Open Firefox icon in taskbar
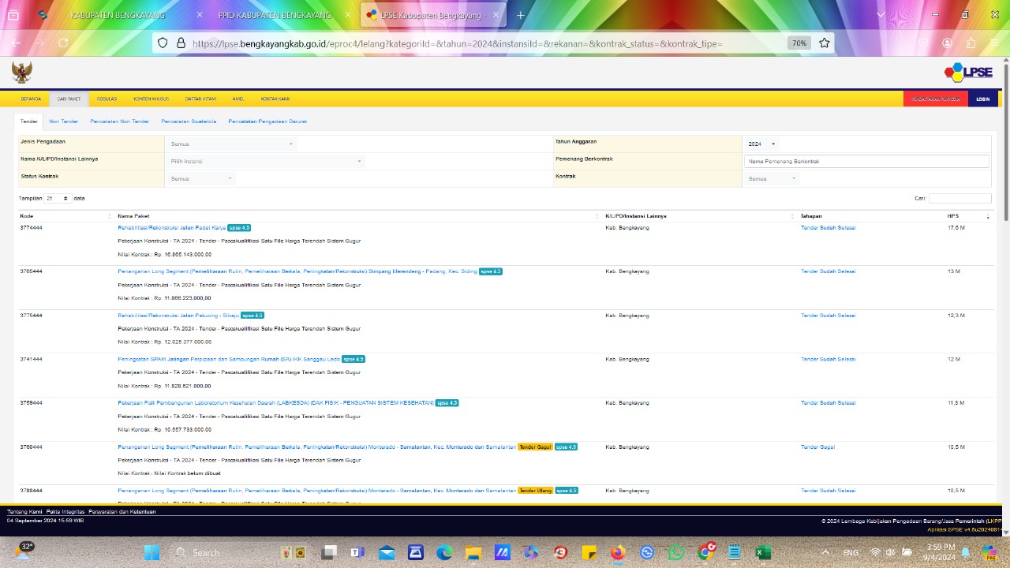This screenshot has width=1010, height=568. (617, 552)
